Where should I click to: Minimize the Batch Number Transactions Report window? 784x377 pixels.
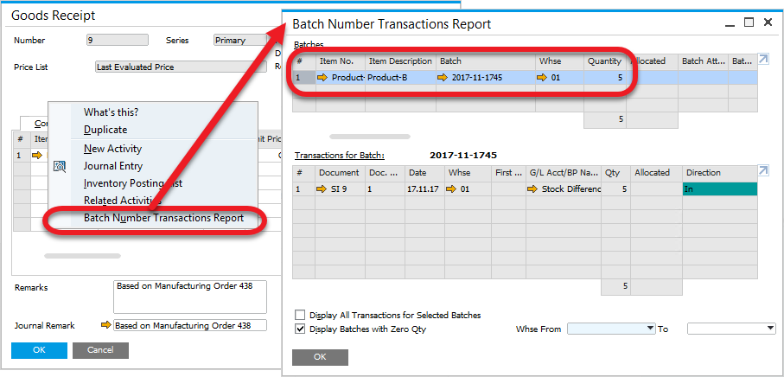pyautogui.click(x=730, y=23)
